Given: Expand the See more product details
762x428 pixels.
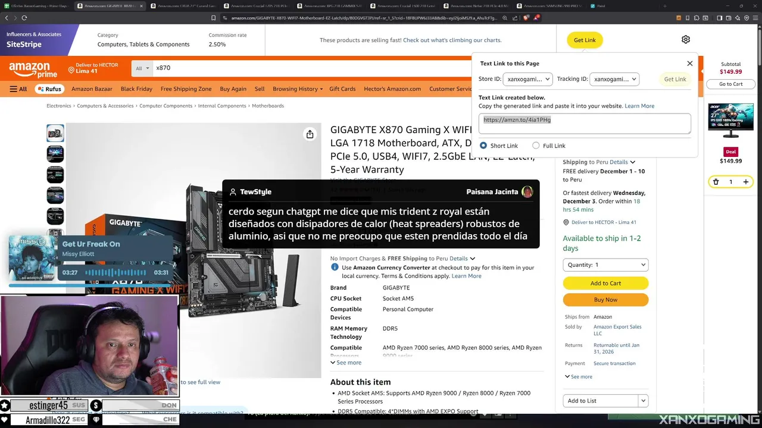Looking at the screenshot, I should click(x=346, y=363).
